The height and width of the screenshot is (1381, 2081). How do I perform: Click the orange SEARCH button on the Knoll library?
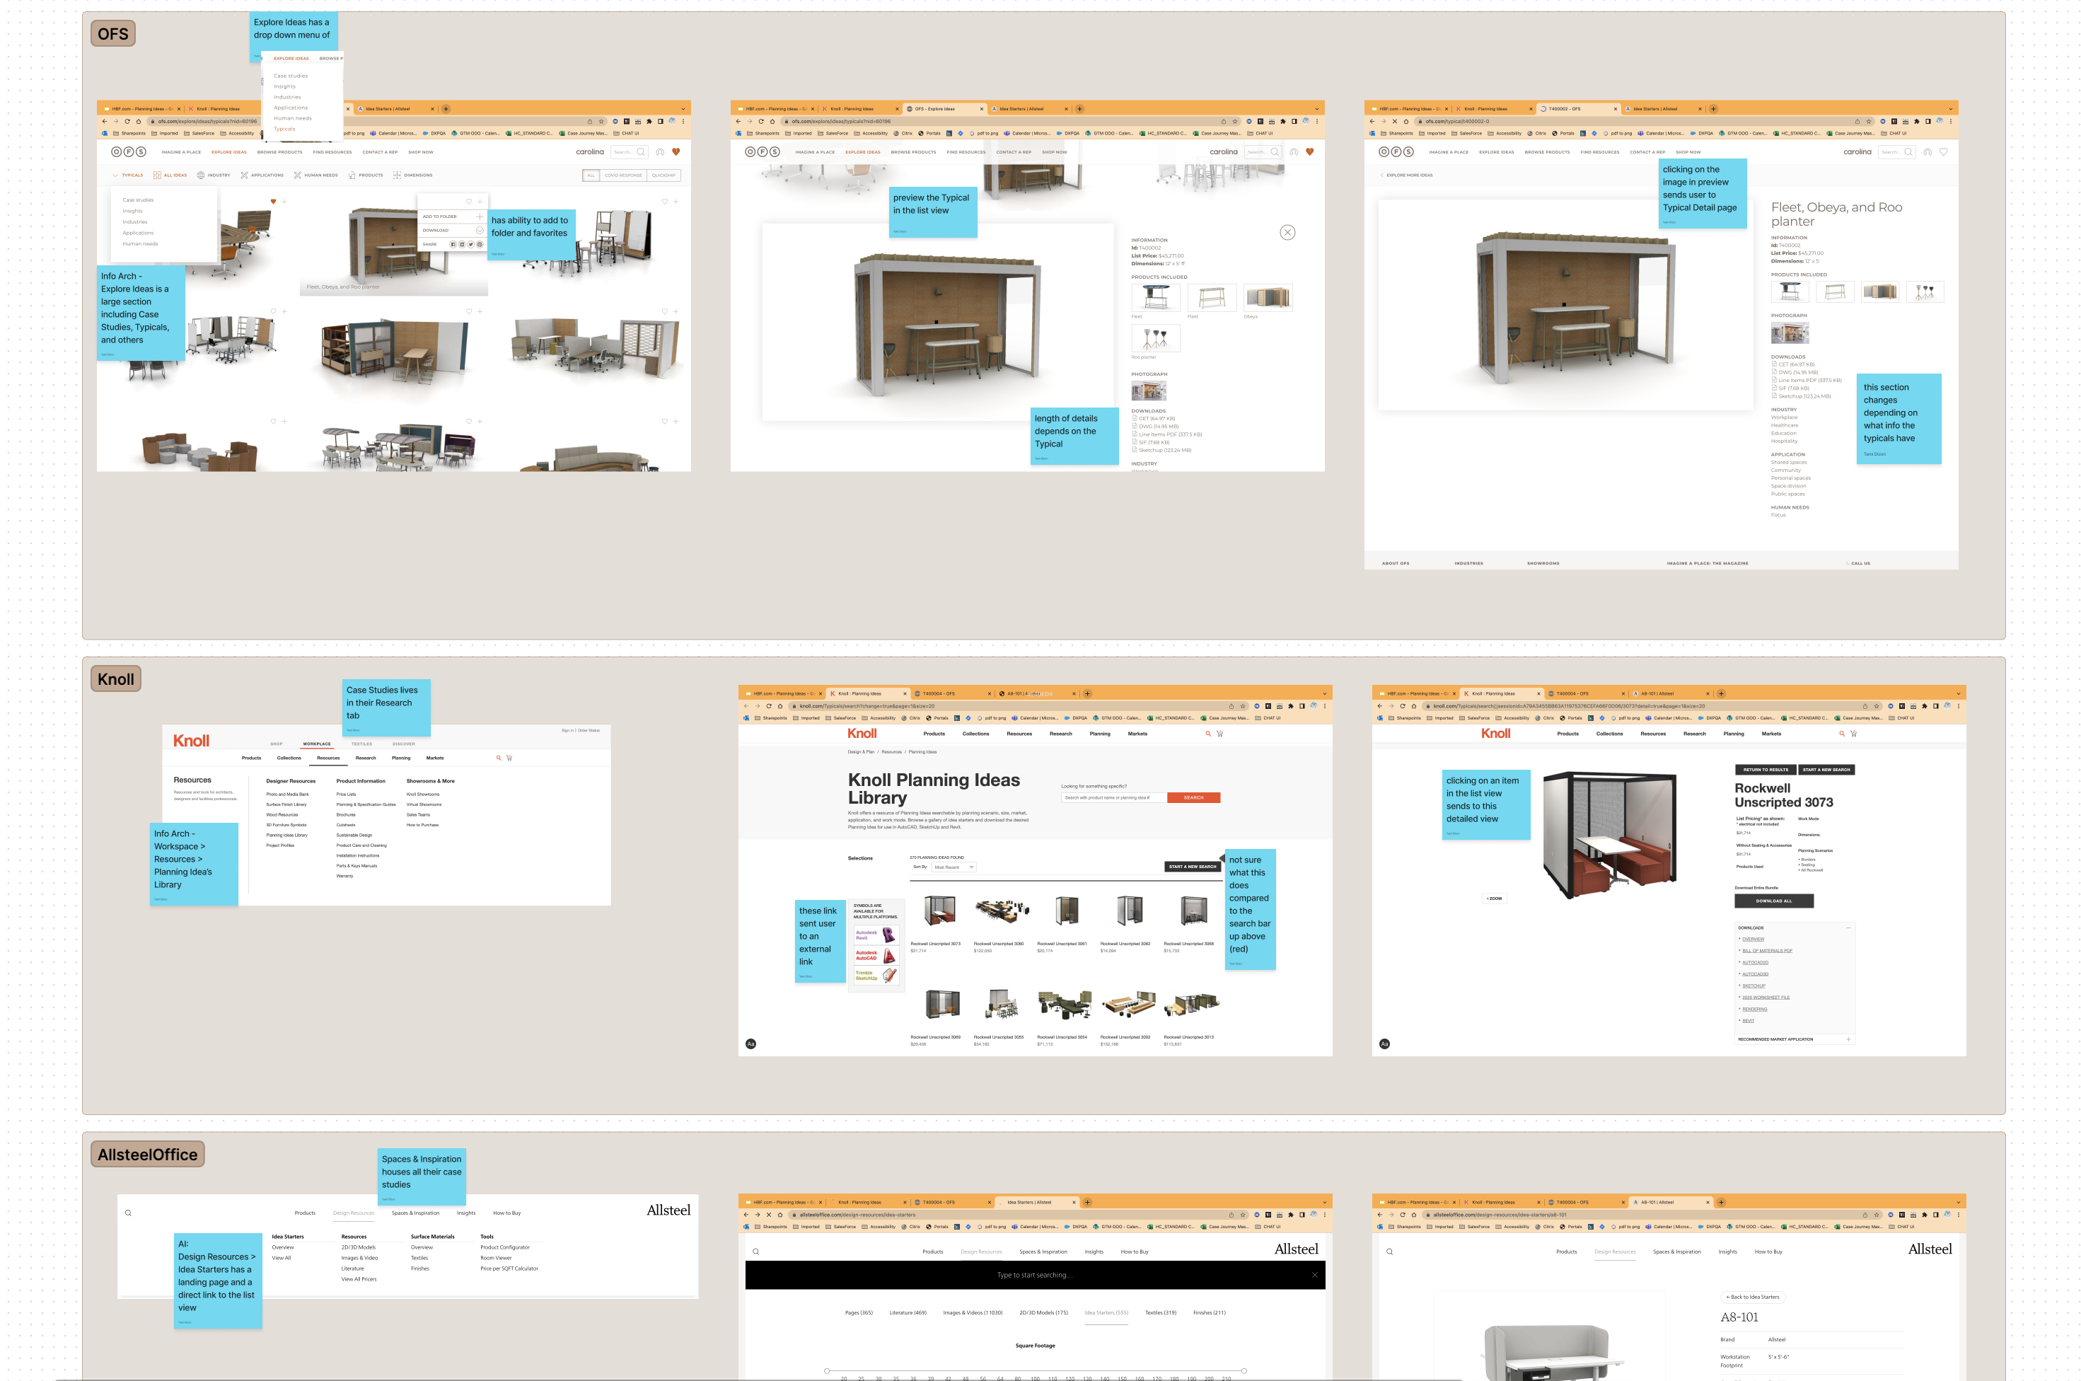coord(1193,797)
